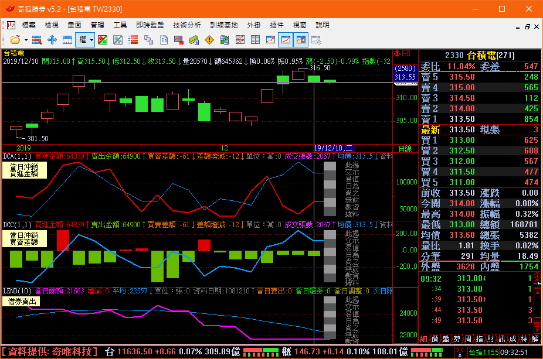543x359 pixels.
Task: Click the red-dotted chart window icon
Action: 270,40
